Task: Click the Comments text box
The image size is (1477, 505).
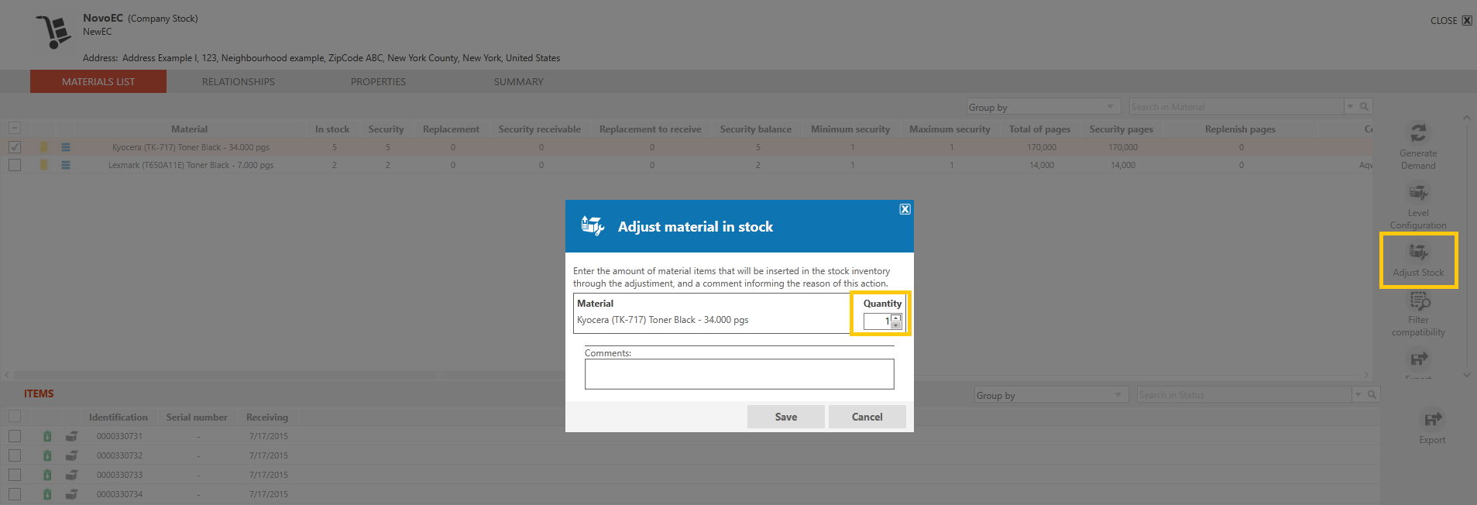Action: pos(740,374)
